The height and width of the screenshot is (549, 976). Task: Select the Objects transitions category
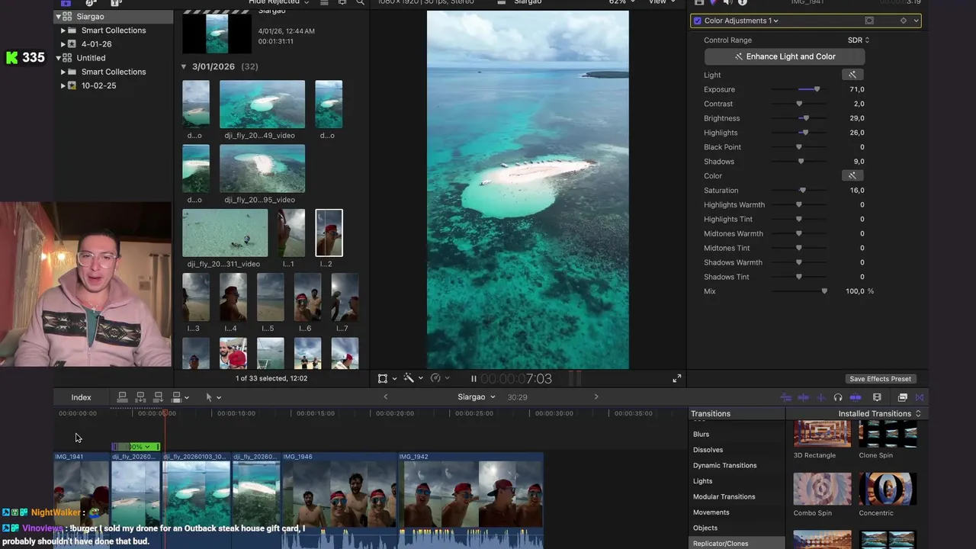(705, 528)
